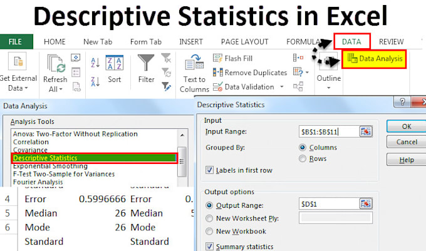The height and width of the screenshot is (251, 426).
Task: Click the Input Range field
Action: pos(329,132)
